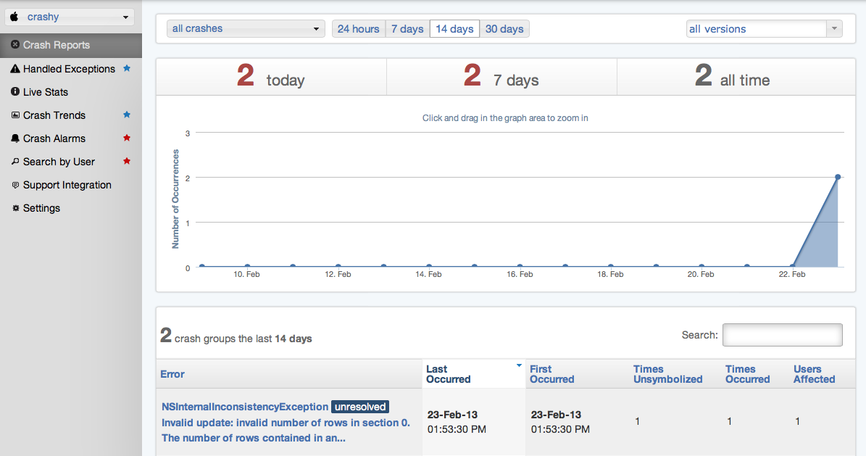Image resolution: width=866 pixels, height=456 pixels.
Task: Open the NSInternalInconsistencyException crash link
Action: coord(245,407)
